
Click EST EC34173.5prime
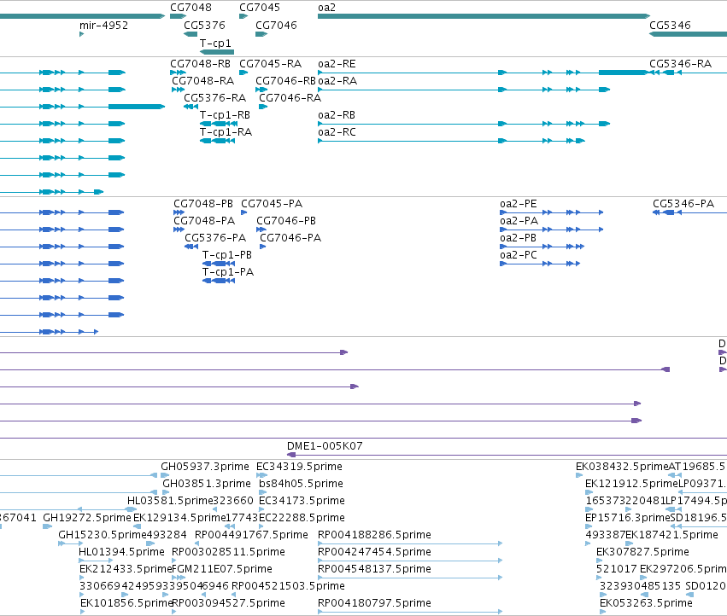click(302, 500)
